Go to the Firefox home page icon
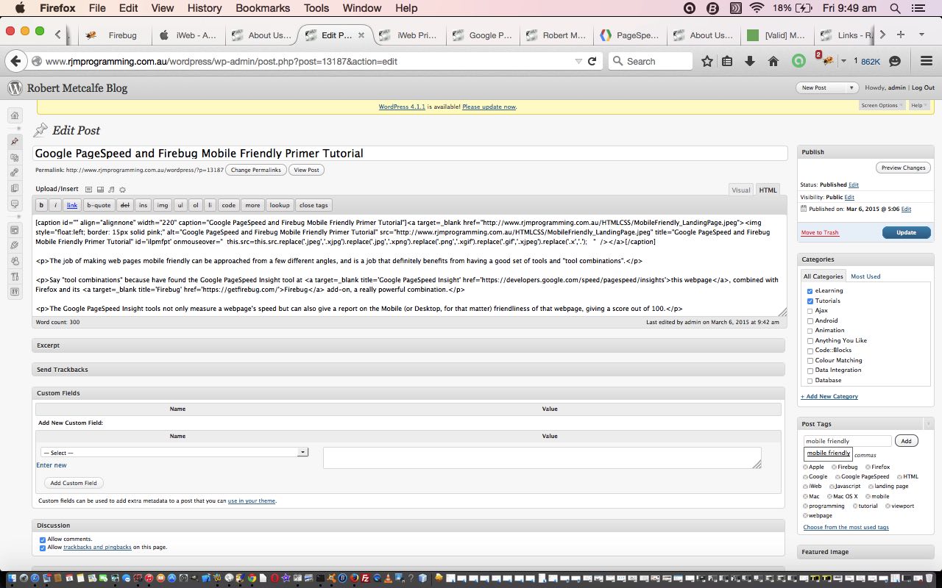This screenshot has width=942, height=588. [773, 61]
